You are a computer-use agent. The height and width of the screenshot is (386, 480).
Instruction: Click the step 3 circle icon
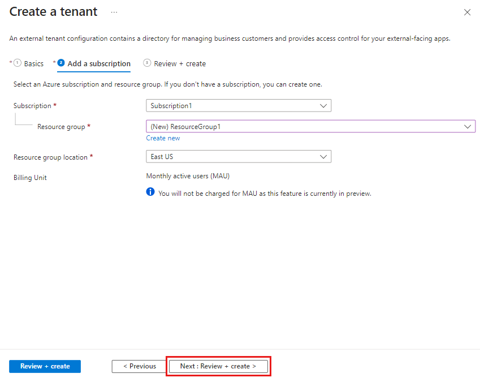click(147, 63)
